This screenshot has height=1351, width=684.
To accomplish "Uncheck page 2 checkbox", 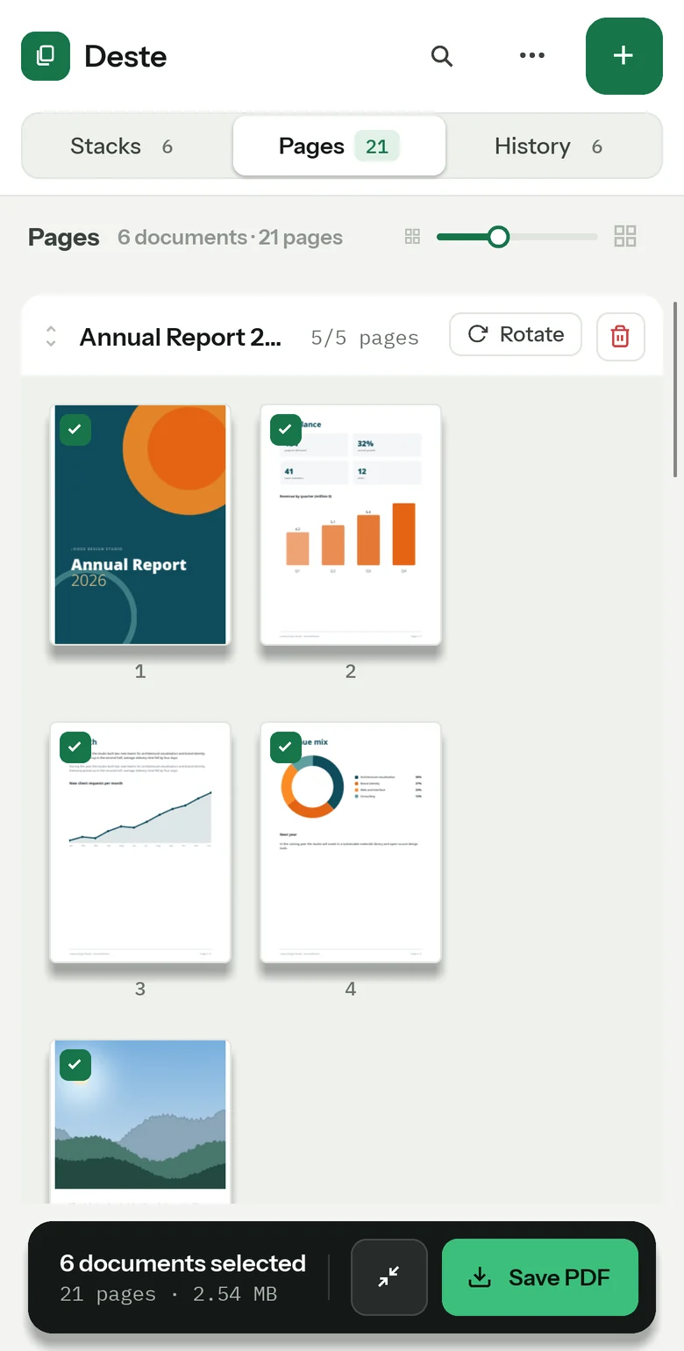I will click(286, 430).
